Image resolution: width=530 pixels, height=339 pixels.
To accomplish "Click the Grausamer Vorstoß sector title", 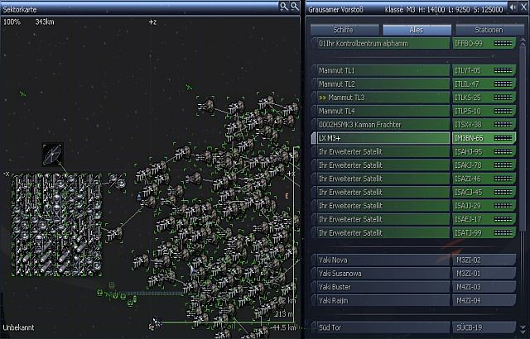I will click(x=335, y=9).
